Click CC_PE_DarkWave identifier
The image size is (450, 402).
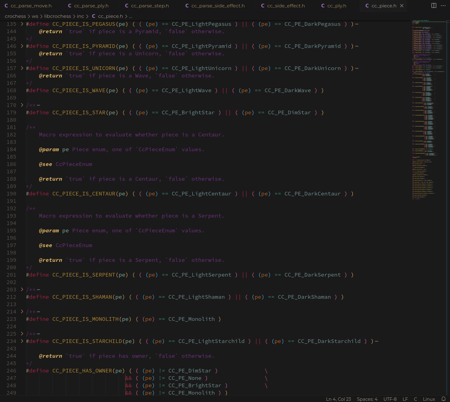[x=288, y=90]
